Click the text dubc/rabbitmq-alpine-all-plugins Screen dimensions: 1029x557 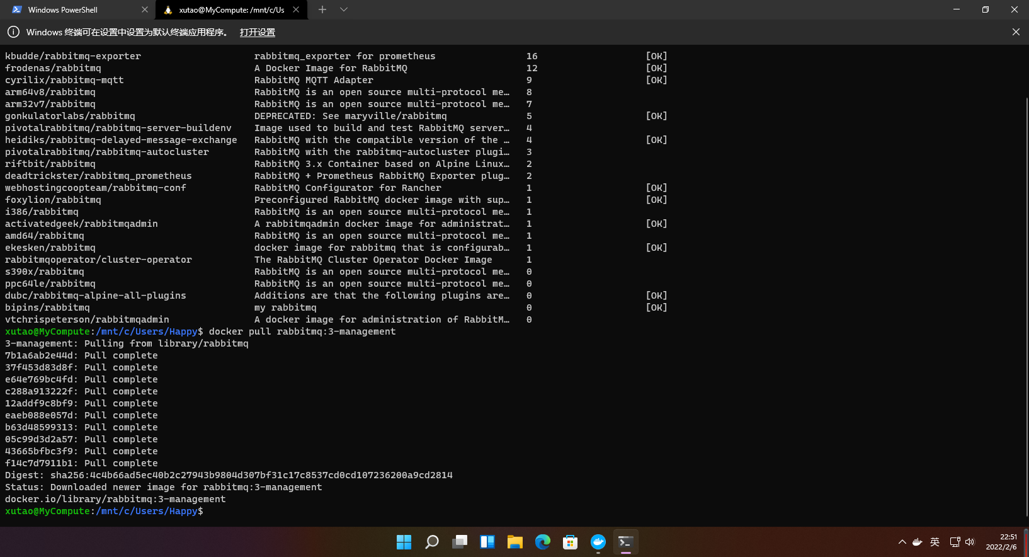click(96, 296)
